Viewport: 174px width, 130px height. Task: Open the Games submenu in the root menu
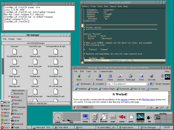click(5, 116)
